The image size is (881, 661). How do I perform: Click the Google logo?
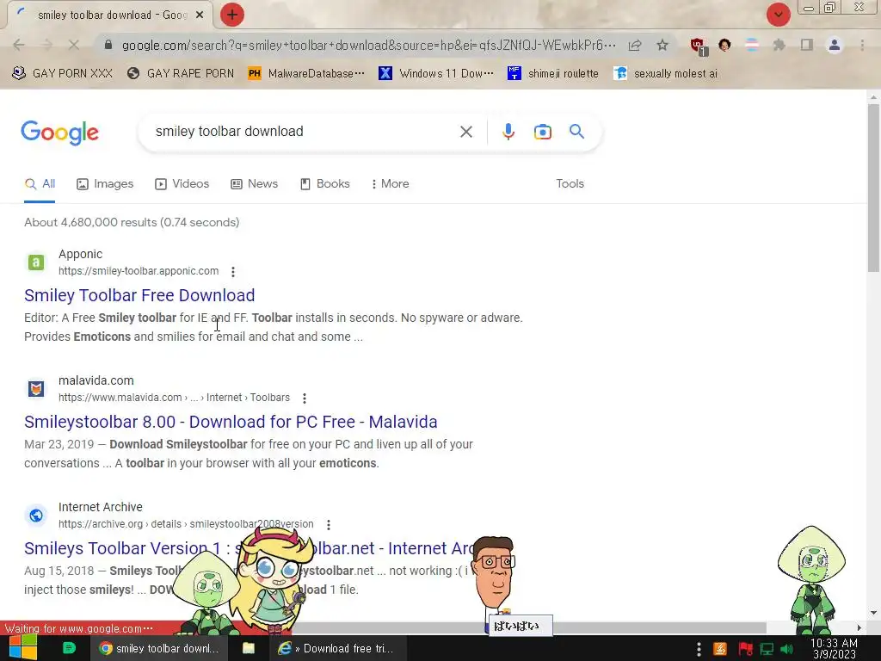coord(59,133)
